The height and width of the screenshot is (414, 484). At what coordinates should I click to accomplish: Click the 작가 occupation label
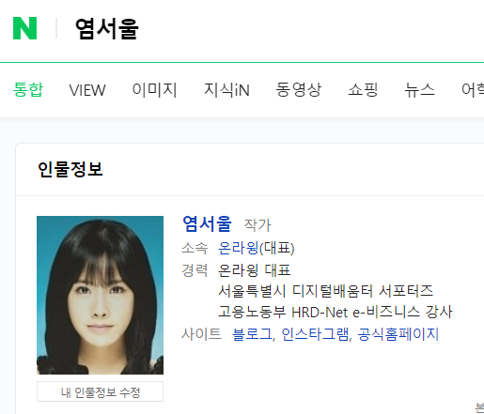258,225
